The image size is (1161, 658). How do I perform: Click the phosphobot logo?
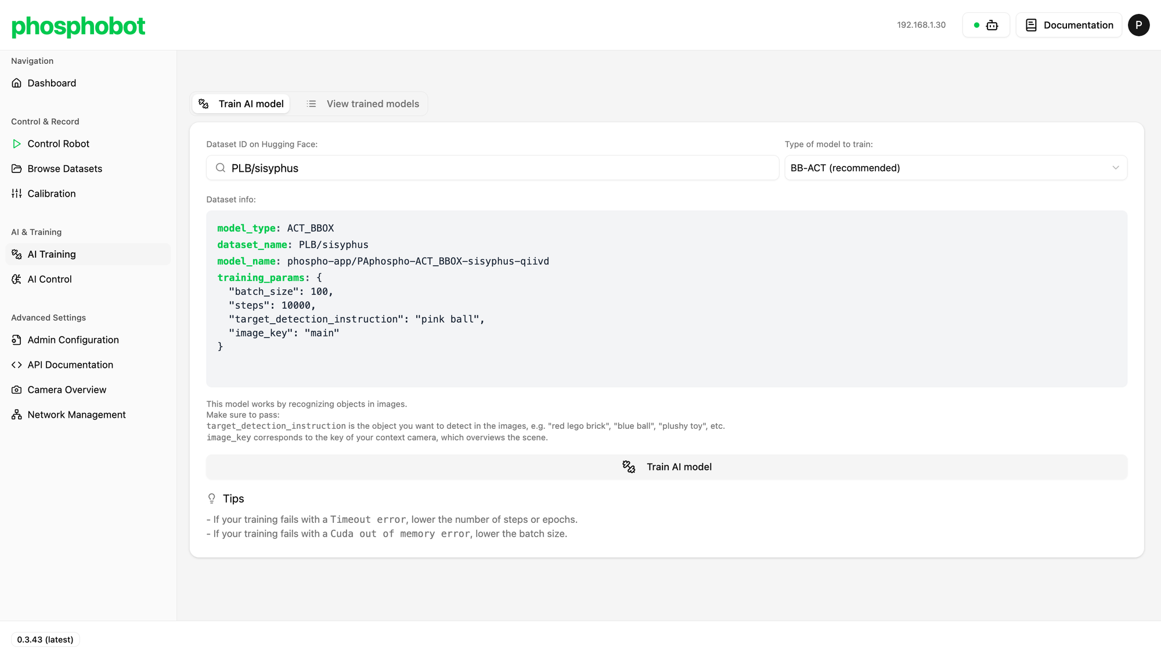pos(78,26)
